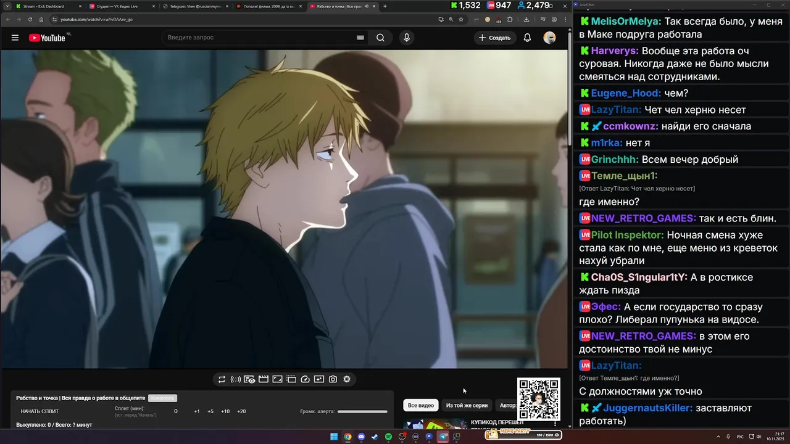Toggle the loop icon in the player toolbar
The width and height of the screenshot is (790, 444).
click(x=222, y=379)
